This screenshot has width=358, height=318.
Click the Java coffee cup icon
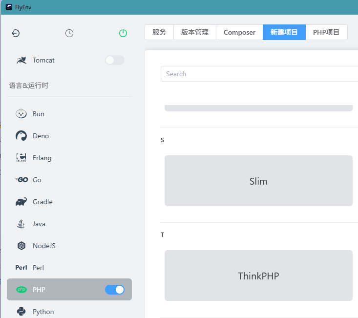tap(21, 224)
